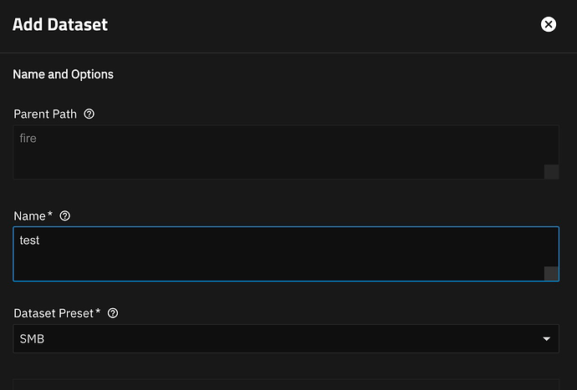Expand the Dataset Preset dropdown arrow
Image resolution: width=577 pixels, height=390 pixels.
546,339
